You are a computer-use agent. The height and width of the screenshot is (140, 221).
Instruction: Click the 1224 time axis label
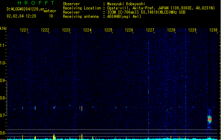[87, 30]
